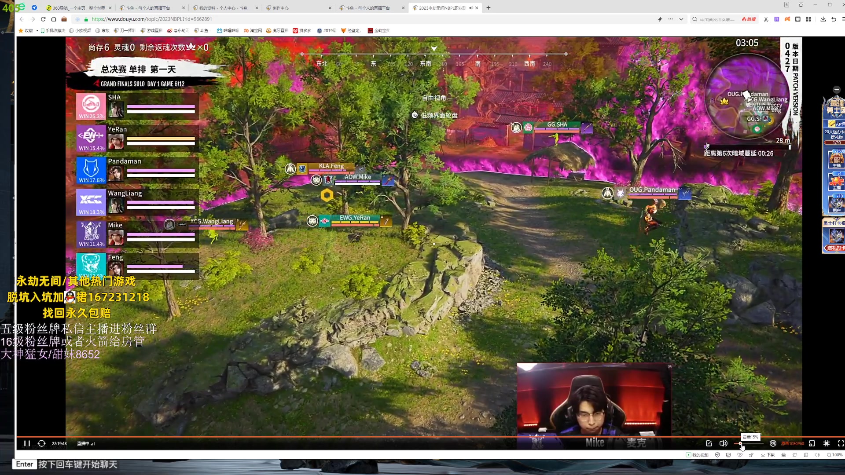845x475 pixels.
Task: Click the browser search input field
Action: 717,19
